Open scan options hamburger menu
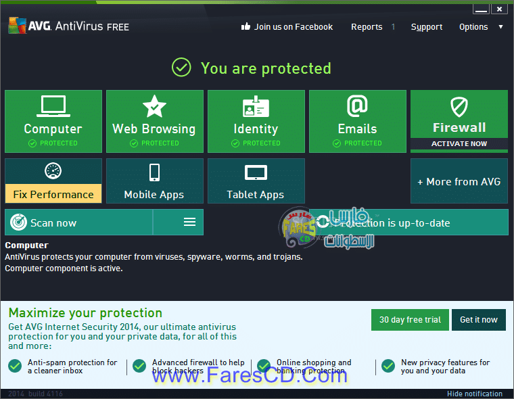 point(189,222)
